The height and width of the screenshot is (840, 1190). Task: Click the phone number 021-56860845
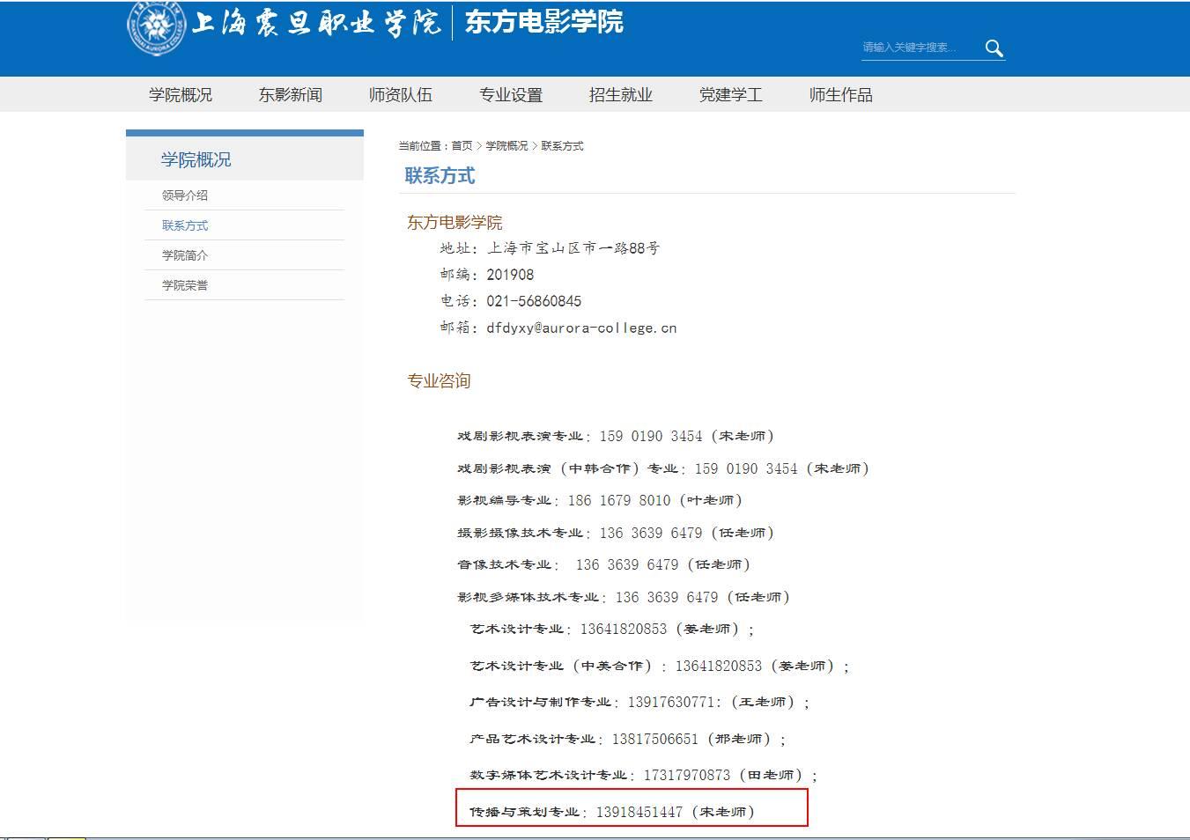pyautogui.click(x=534, y=301)
